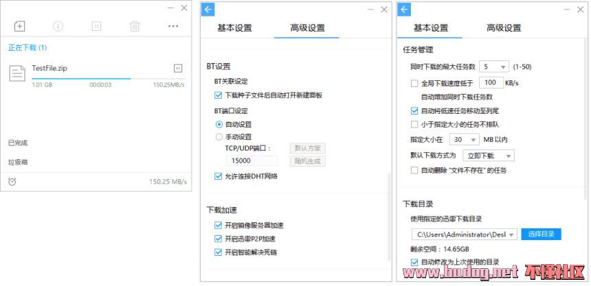Screen dimensions: 591x286
Task: Toggle 允许连接DHT网络 checkbox
Action: [x=219, y=176]
